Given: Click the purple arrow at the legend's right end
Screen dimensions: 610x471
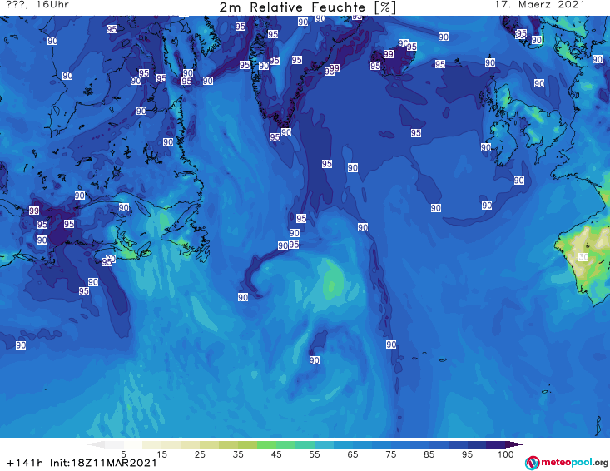Looking at the screenshot, I should 514,444.
